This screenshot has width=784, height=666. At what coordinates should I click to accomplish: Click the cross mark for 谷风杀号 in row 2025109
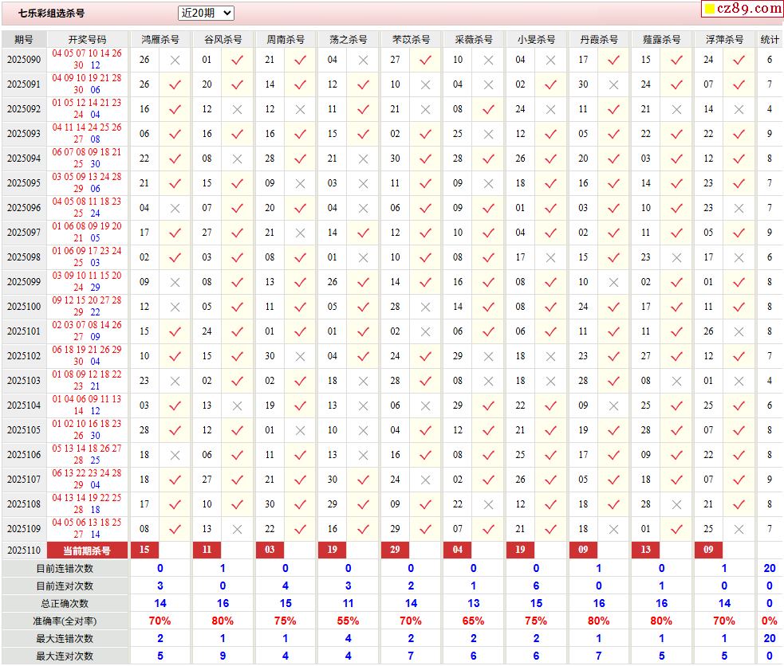[x=238, y=530]
